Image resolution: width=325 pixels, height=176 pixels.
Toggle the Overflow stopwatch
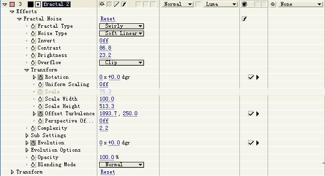[33, 63]
